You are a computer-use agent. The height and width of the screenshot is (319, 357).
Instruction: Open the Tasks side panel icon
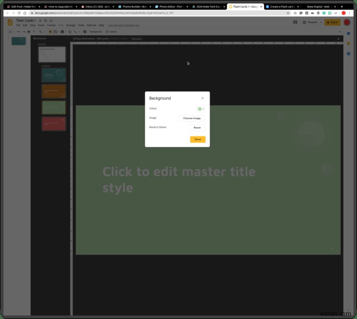point(348,54)
